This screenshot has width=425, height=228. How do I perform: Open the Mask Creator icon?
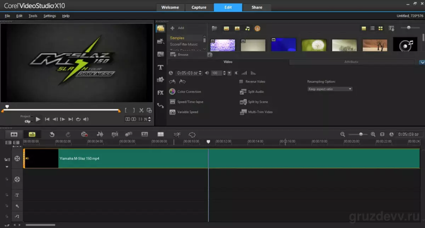192,134
